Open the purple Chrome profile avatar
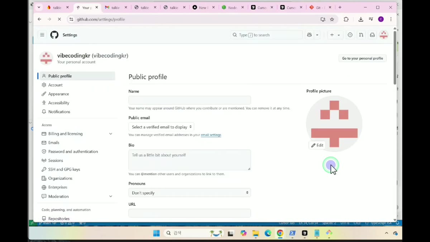The image size is (430, 242). point(381,19)
